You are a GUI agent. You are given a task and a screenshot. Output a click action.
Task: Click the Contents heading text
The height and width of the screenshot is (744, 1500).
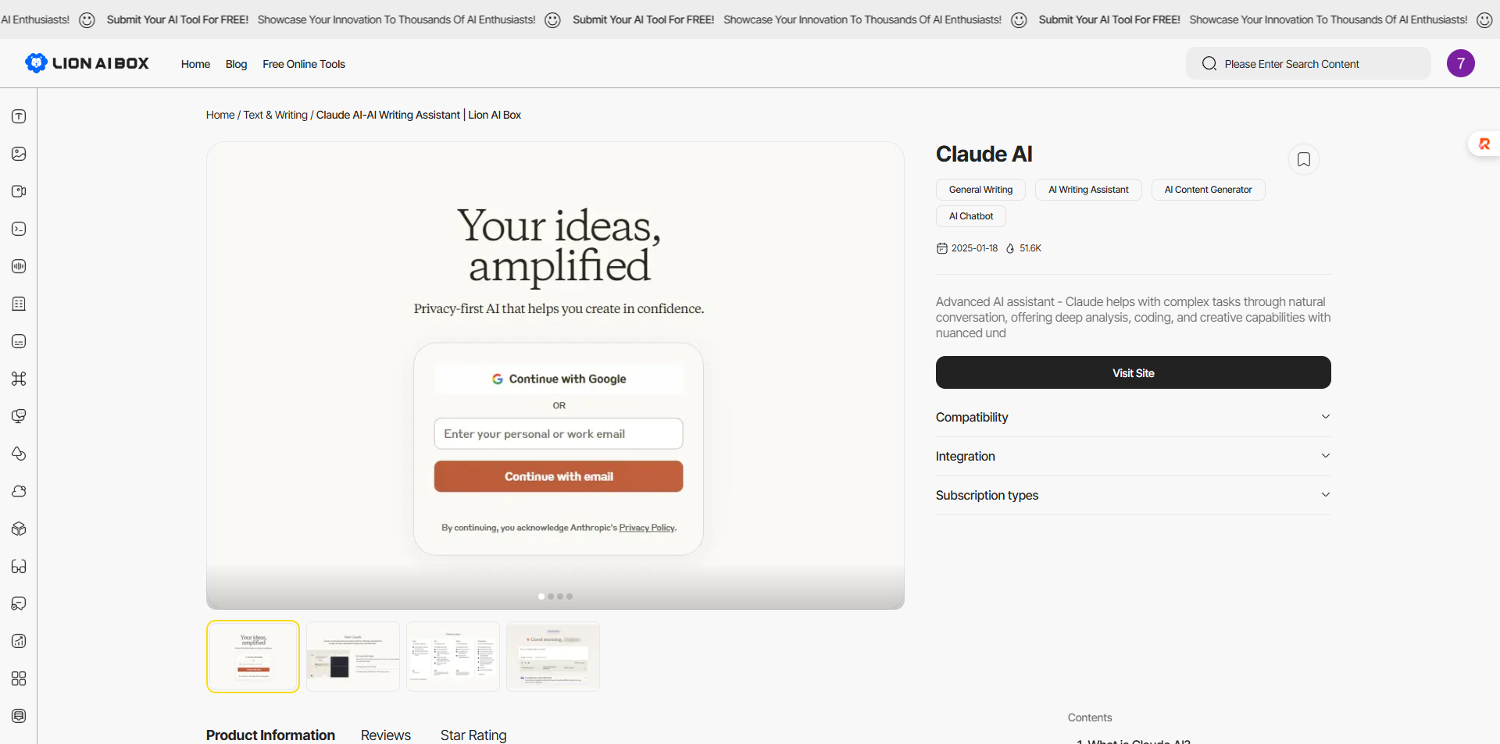pyautogui.click(x=1090, y=717)
